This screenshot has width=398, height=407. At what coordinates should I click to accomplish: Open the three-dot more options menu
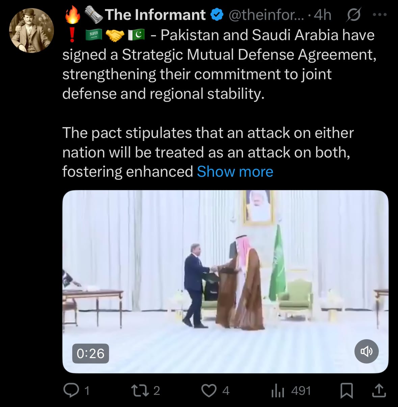[x=379, y=15]
